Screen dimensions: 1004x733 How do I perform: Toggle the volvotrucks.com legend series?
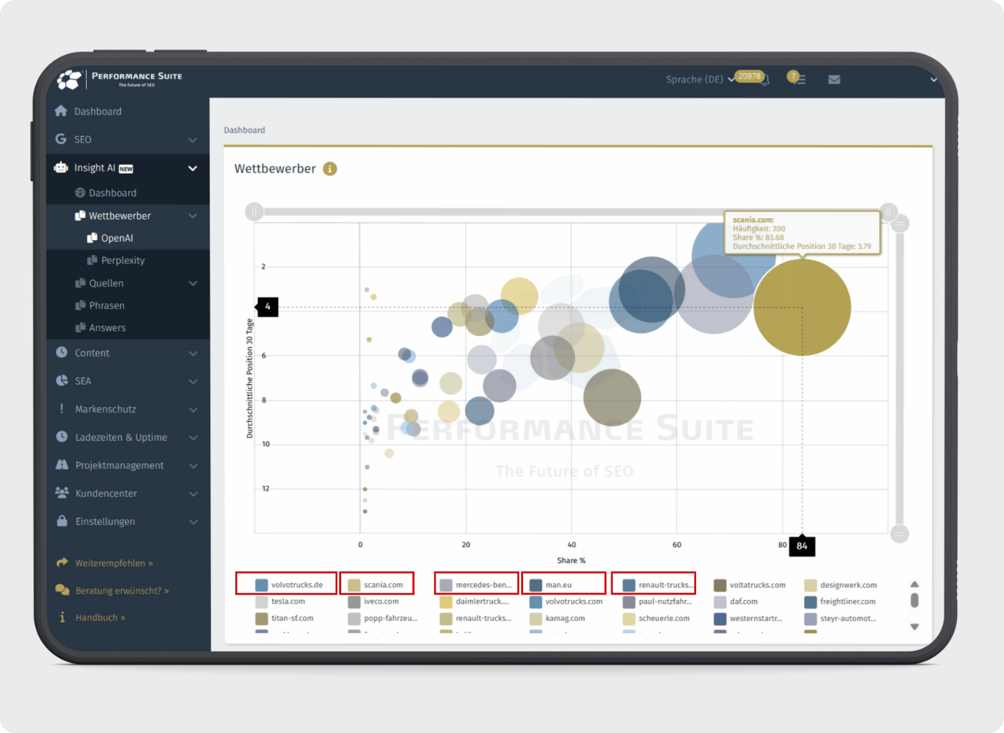tap(566, 601)
